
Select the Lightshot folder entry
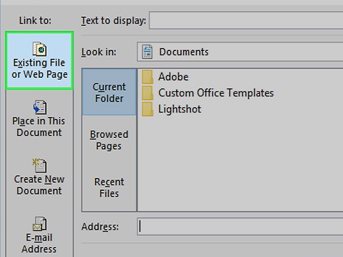[x=180, y=109]
